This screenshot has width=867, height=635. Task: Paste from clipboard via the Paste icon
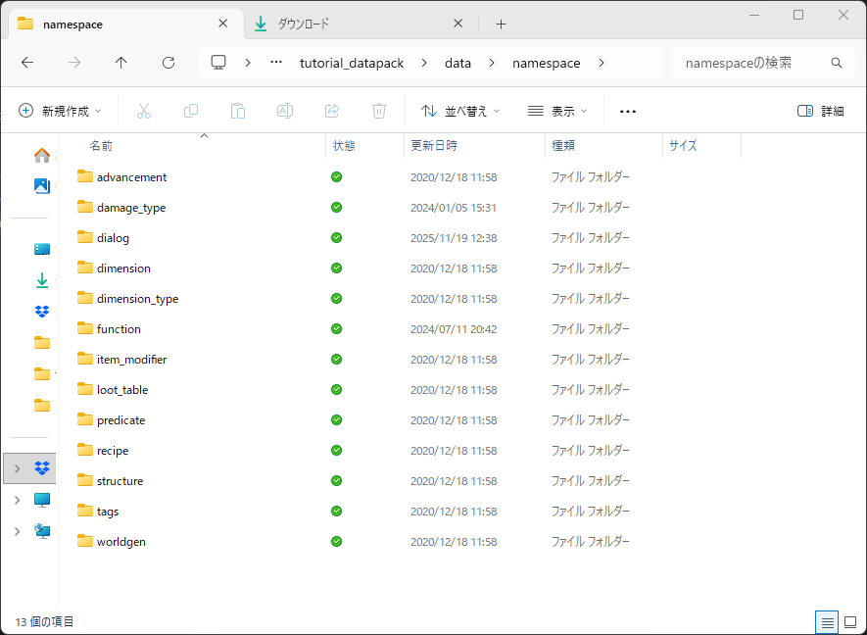[238, 111]
